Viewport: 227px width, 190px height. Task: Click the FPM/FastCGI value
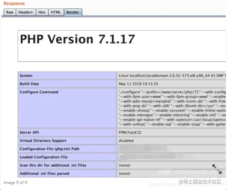(130, 133)
